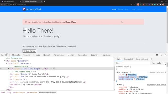Click the browser address bar URL
The image size is (168, 94).
click(19, 4)
